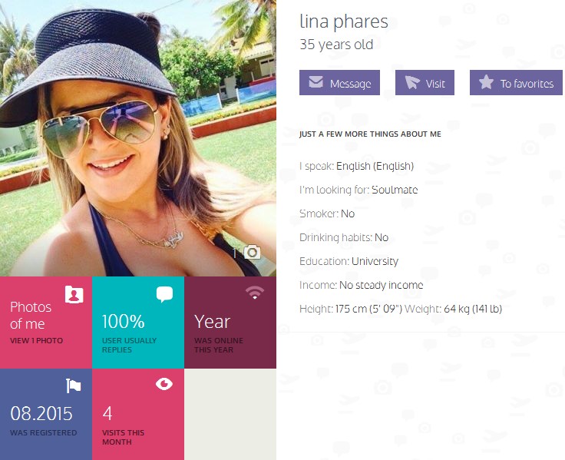Select the View 1 Photo link
Viewport: 565px width, 460px height.
point(36,341)
